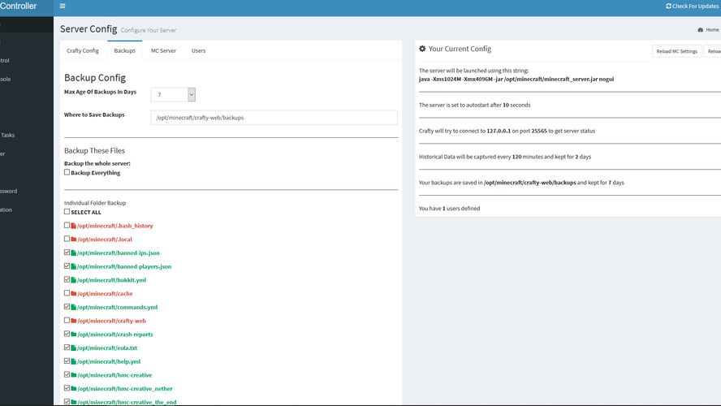This screenshot has height=406, width=721.
Task: Check the SELECT ALL checkbox
Action: point(67,212)
